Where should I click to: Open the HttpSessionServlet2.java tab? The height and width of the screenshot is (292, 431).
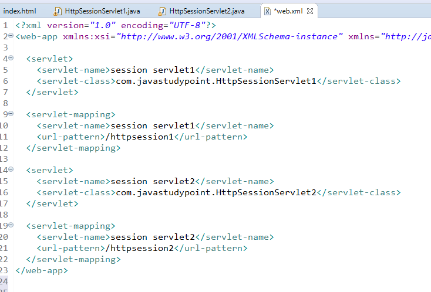pyautogui.click(x=207, y=11)
